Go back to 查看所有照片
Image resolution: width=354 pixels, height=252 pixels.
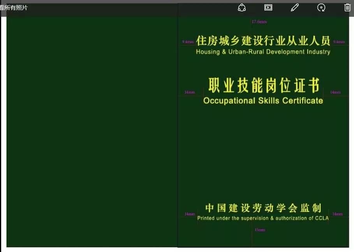[x=14, y=8]
